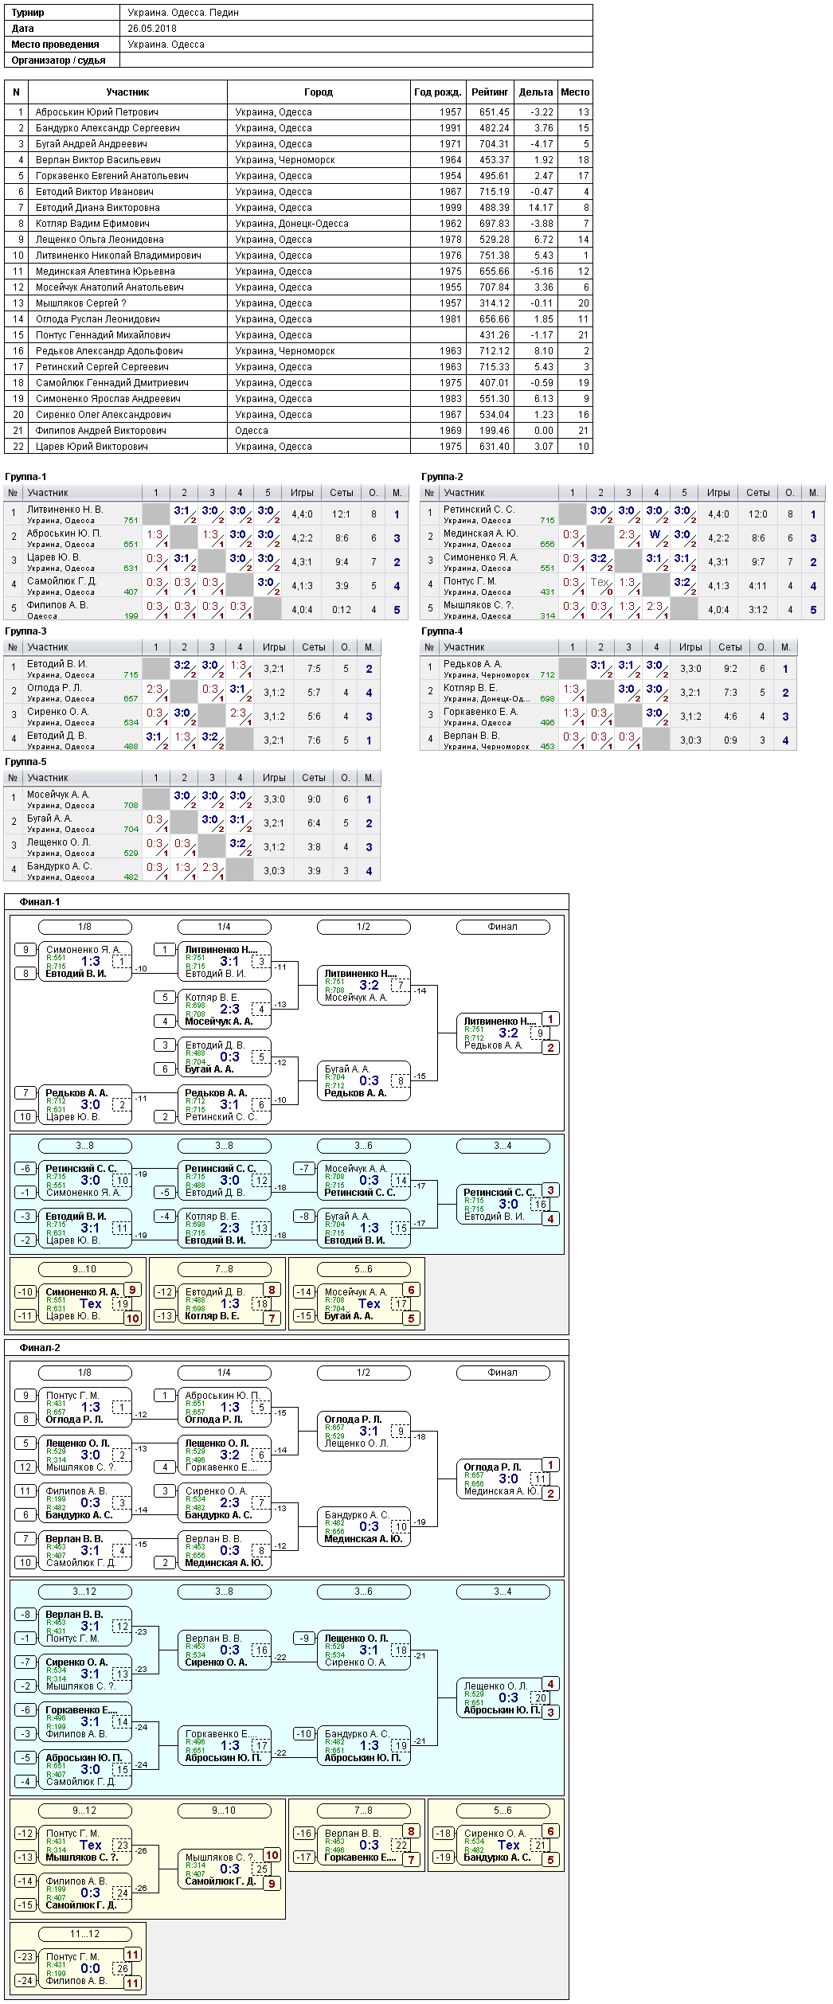Select participant 'Бандурко Александр Сергеевич'
This screenshot has width=833, height=2004.
click(108, 128)
